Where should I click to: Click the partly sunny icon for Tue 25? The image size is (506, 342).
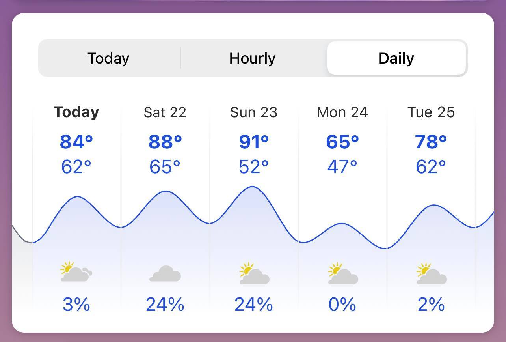pyautogui.click(x=432, y=273)
